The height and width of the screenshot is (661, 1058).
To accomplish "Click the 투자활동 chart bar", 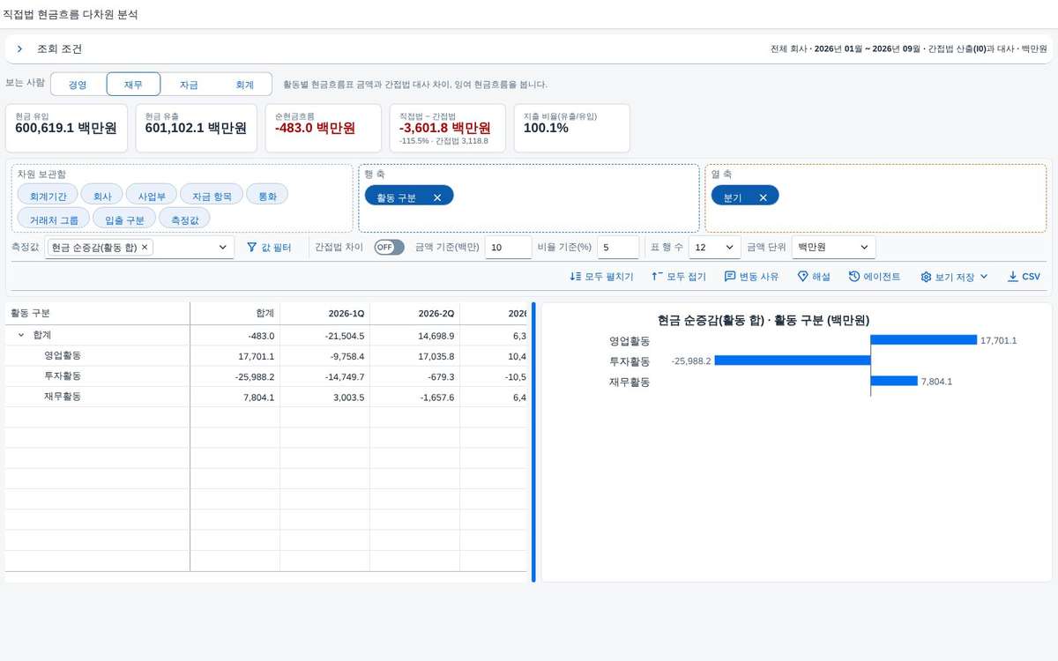I will click(x=793, y=360).
